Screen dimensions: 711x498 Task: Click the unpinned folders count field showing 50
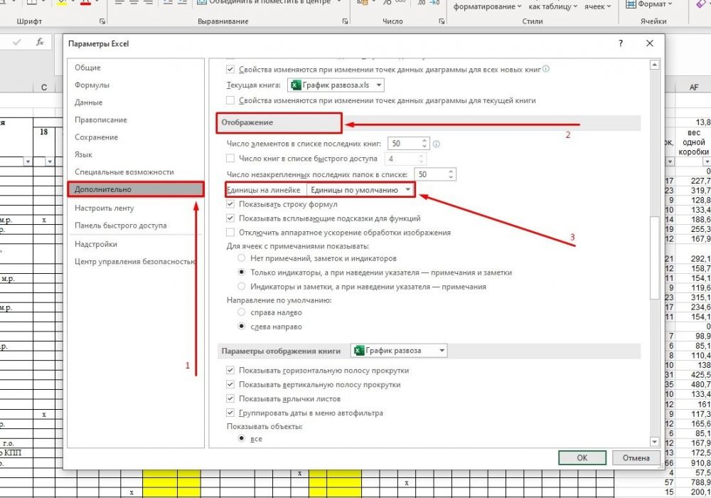(430, 174)
